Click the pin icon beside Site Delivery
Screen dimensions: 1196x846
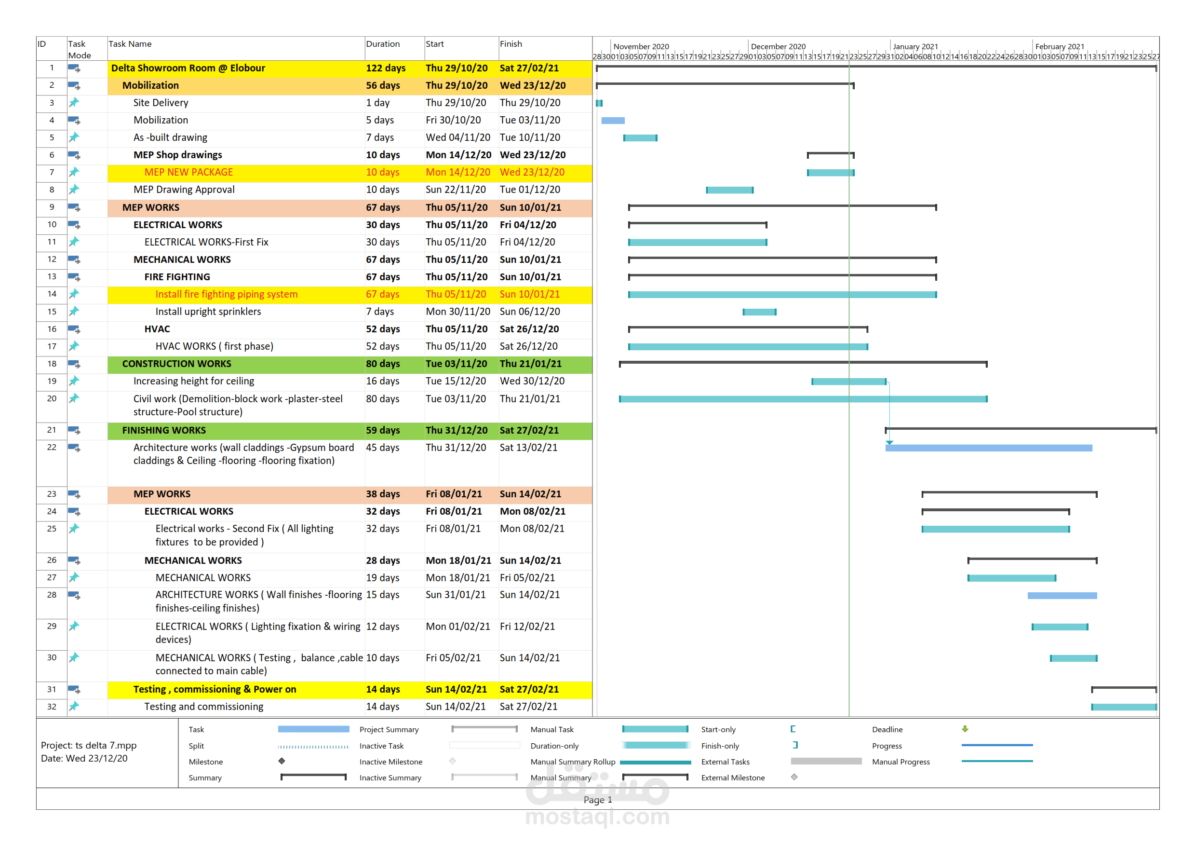coord(74,103)
